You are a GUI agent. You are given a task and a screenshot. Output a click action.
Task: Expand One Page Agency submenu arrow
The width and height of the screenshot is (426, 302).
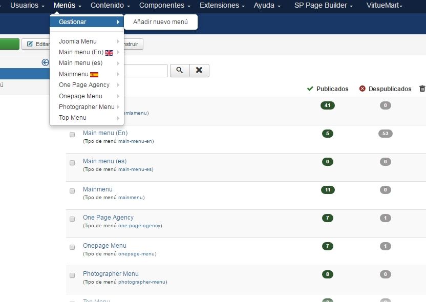pos(118,85)
